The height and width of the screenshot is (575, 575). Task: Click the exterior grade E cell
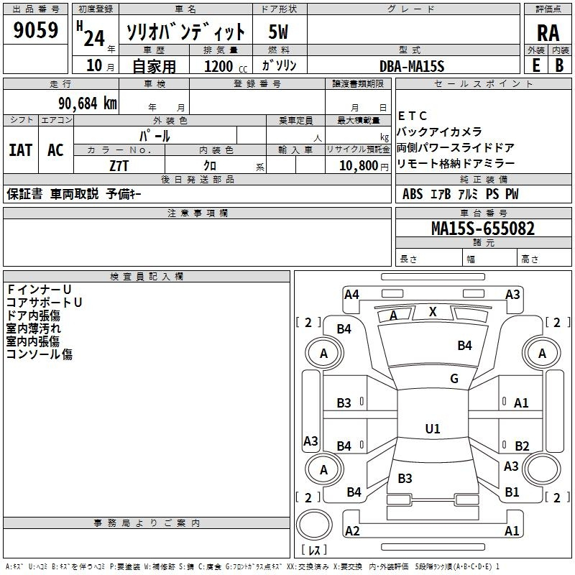(535, 65)
